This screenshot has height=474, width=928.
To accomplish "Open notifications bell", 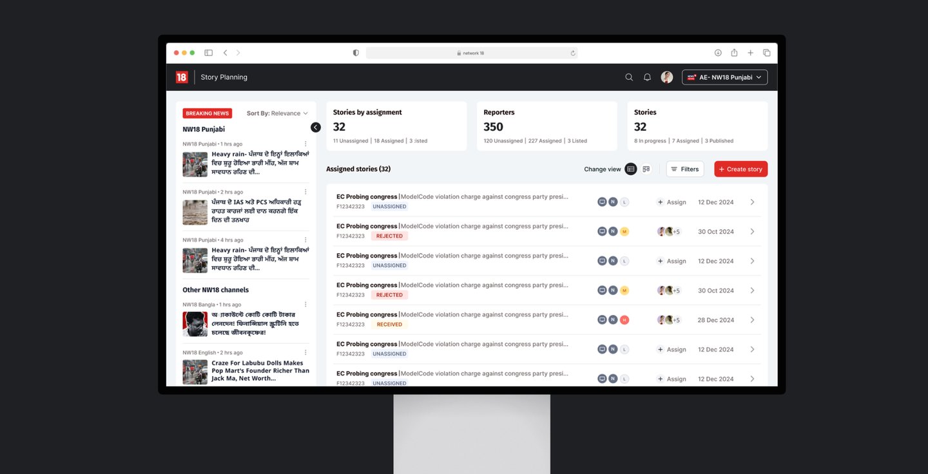I will [x=647, y=77].
